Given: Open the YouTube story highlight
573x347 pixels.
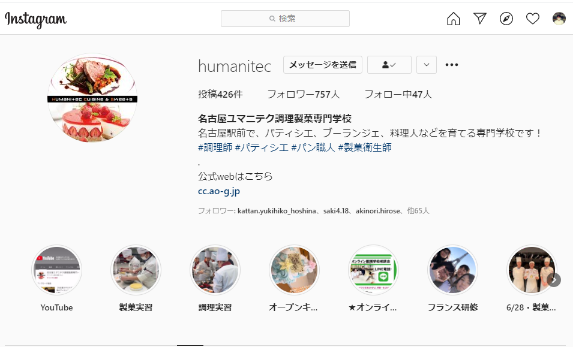Looking at the screenshot, I should pos(56,270).
